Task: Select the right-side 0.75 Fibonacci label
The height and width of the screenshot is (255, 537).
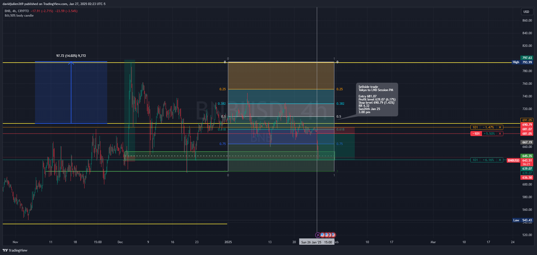Action: (339, 144)
